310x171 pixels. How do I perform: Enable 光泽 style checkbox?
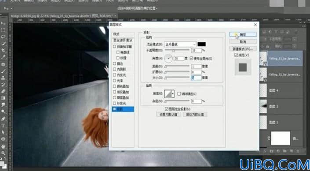[x=114, y=81]
